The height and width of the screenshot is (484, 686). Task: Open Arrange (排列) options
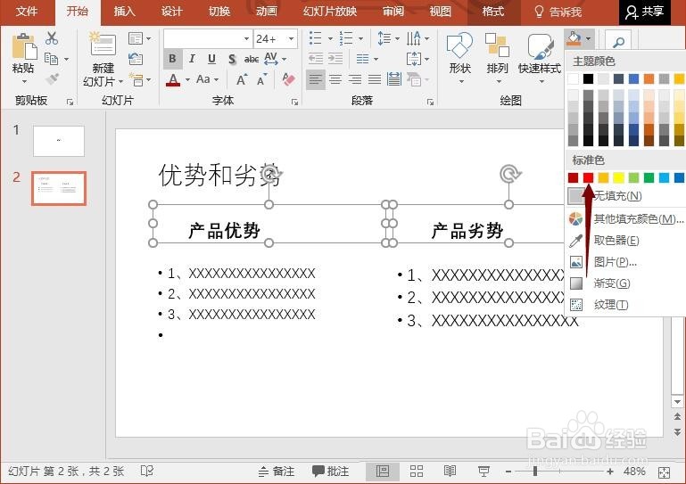497,57
